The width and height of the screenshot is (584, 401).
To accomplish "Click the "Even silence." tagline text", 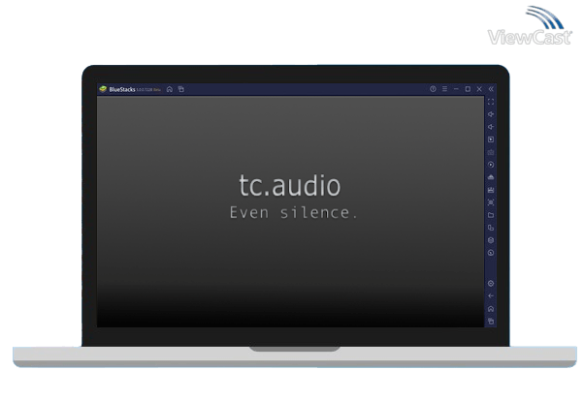I will [x=294, y=212].
